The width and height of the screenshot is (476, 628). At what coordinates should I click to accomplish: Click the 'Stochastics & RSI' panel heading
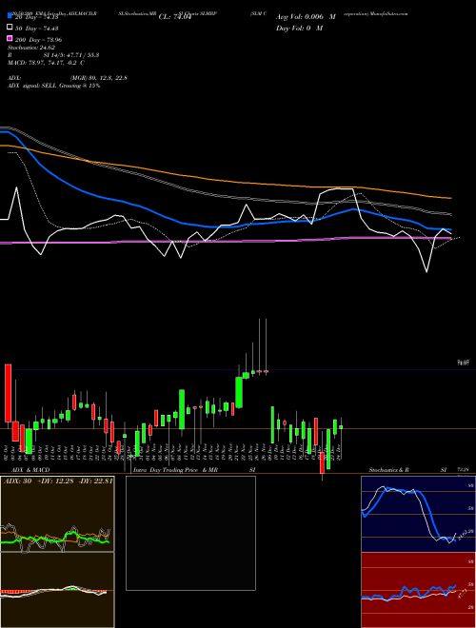407,469
